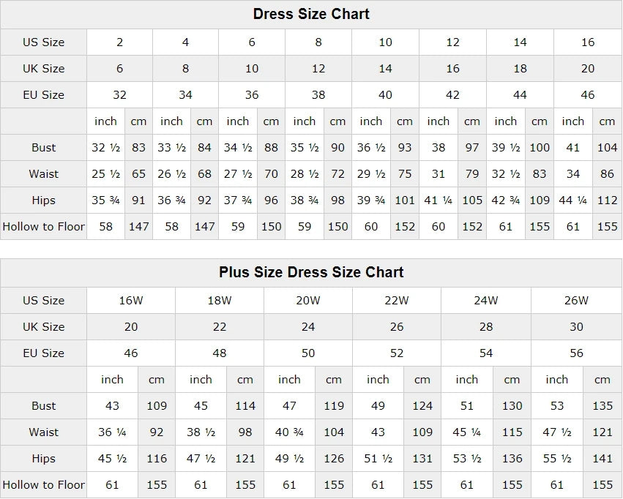Select the 16W size header cell

[131, 301]
